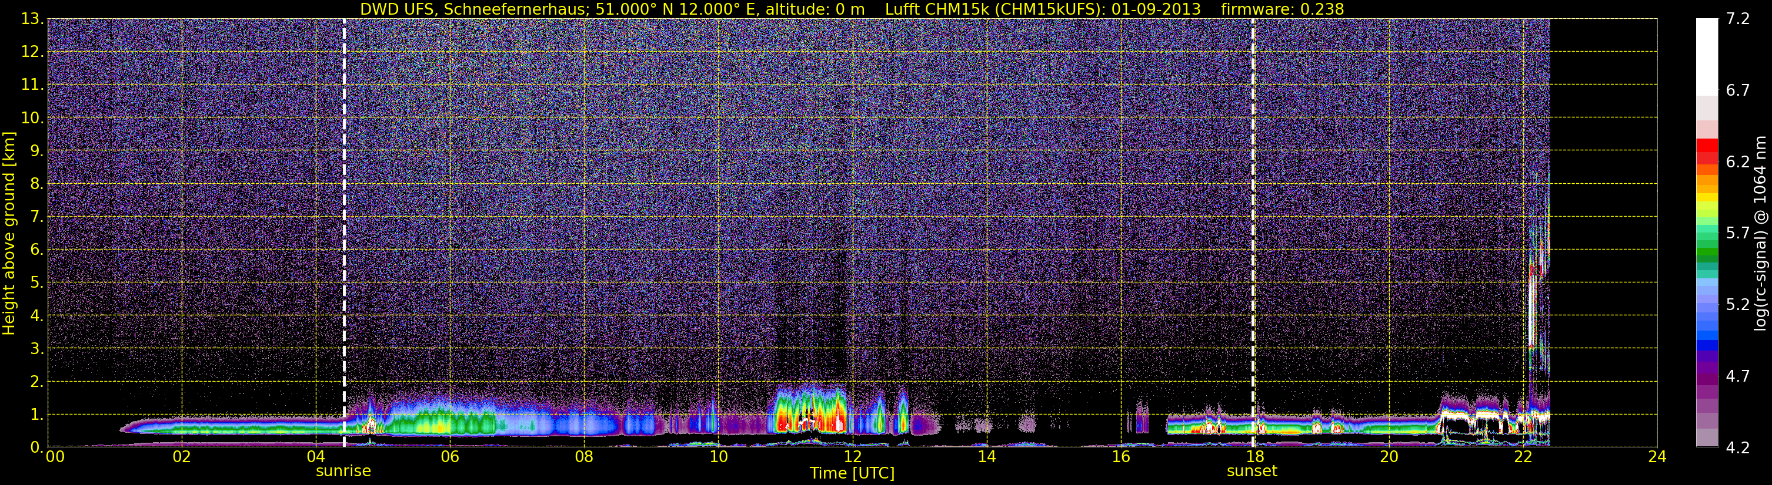Click the 6.7 value on the colorbar
This screenshot has height=485, width=1772.
(1738, 90)
